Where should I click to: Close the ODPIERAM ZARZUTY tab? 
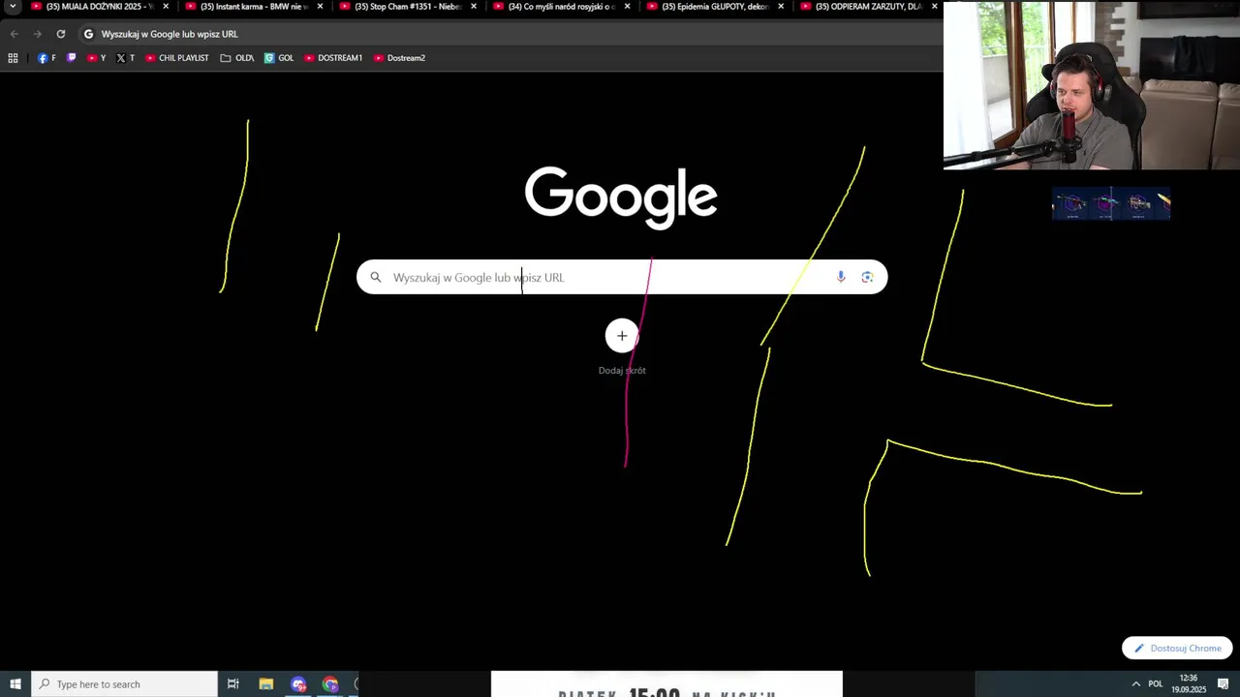[934, 7]
